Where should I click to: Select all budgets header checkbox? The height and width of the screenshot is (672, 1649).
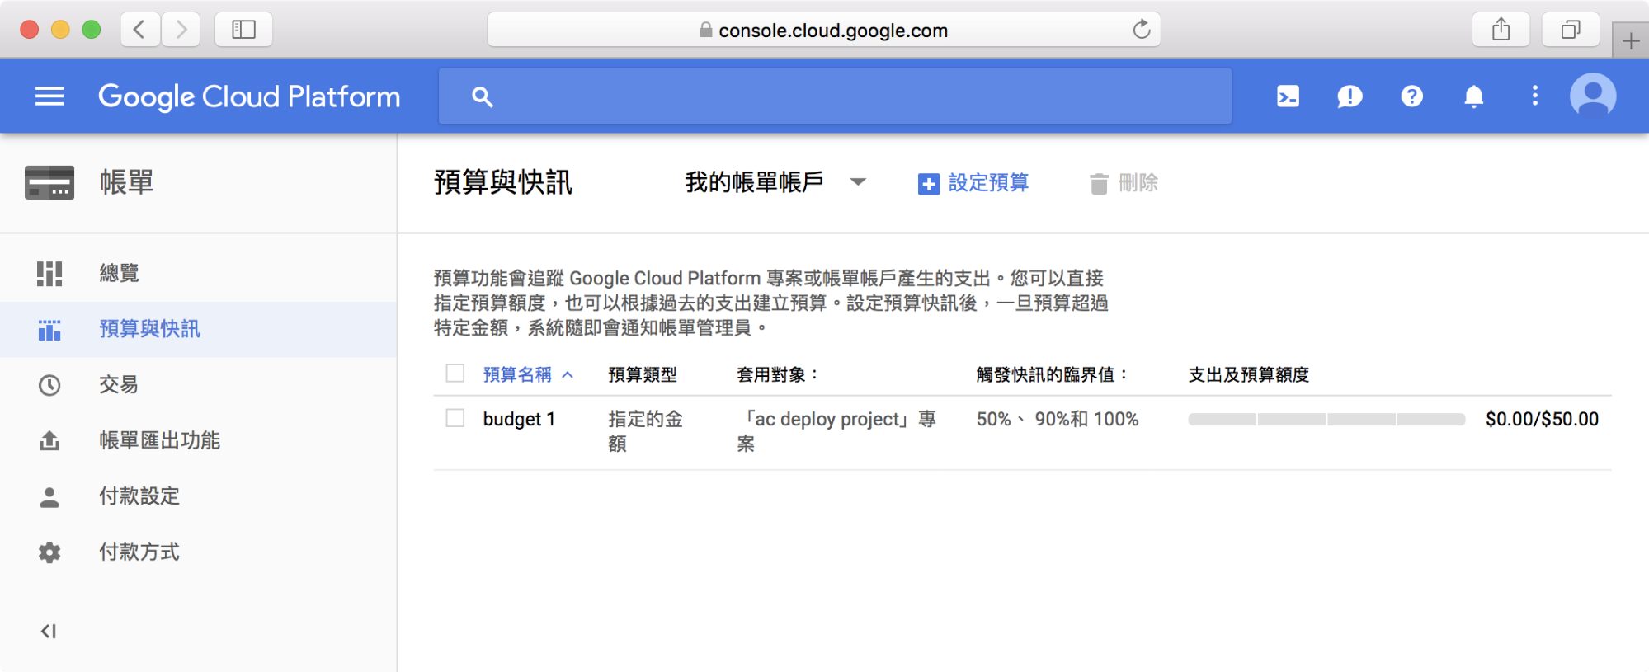(x=455, y=374)
